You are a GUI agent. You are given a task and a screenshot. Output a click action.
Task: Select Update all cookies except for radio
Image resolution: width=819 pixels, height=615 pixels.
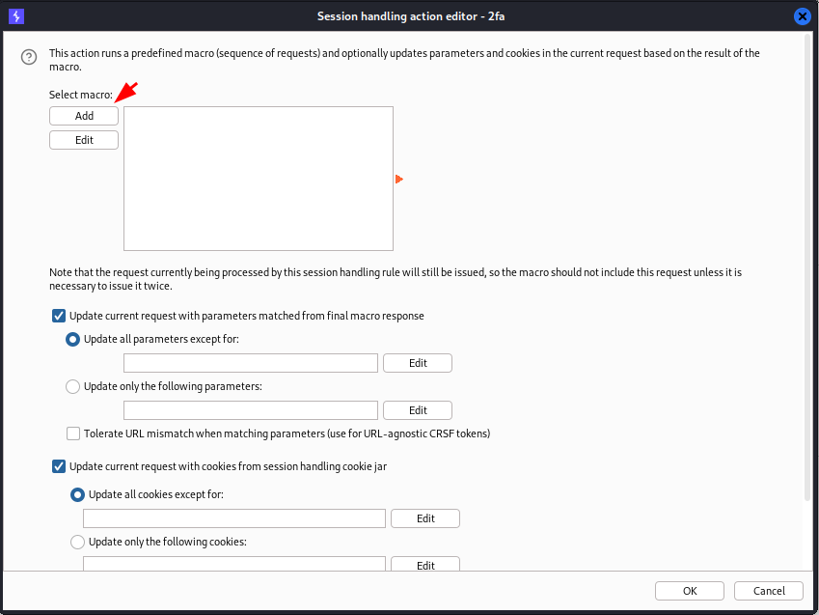tap(77, 494)
